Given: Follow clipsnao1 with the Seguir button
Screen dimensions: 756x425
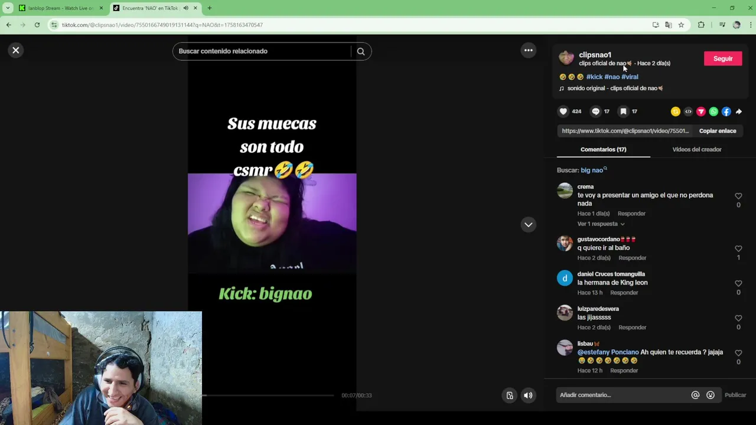Looking at the screenshot, I should (x=723, y=58).
